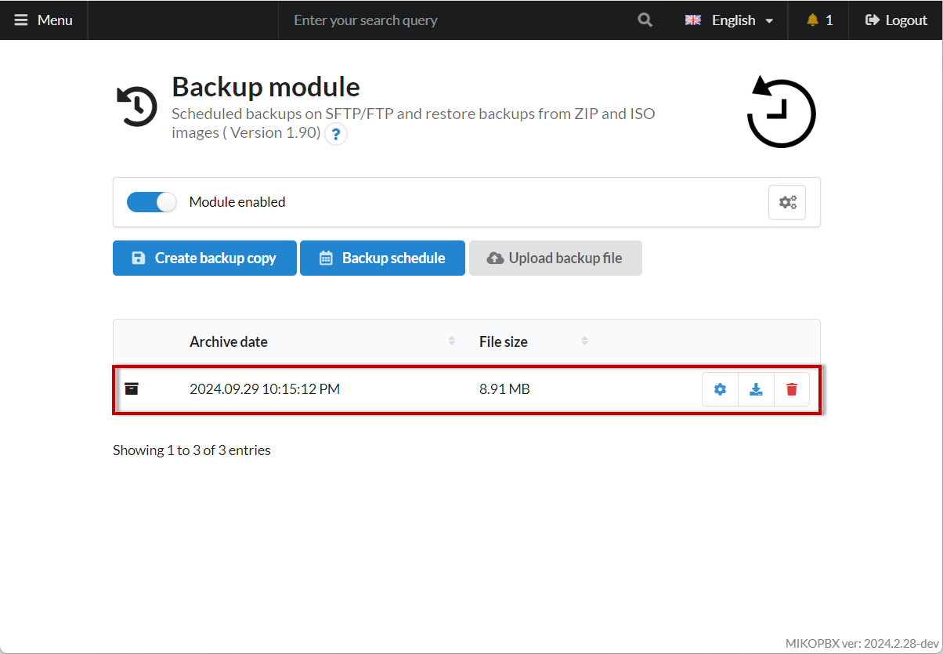The width and height of the screenshot is (943, 654).
Task: Sort table by File size
Action: 503,341
